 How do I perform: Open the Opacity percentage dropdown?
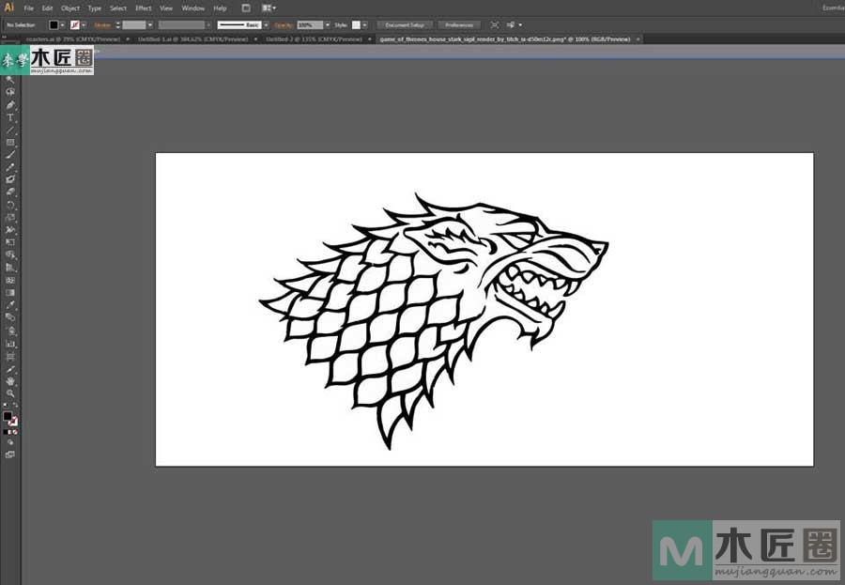click(x=326, y=24)
